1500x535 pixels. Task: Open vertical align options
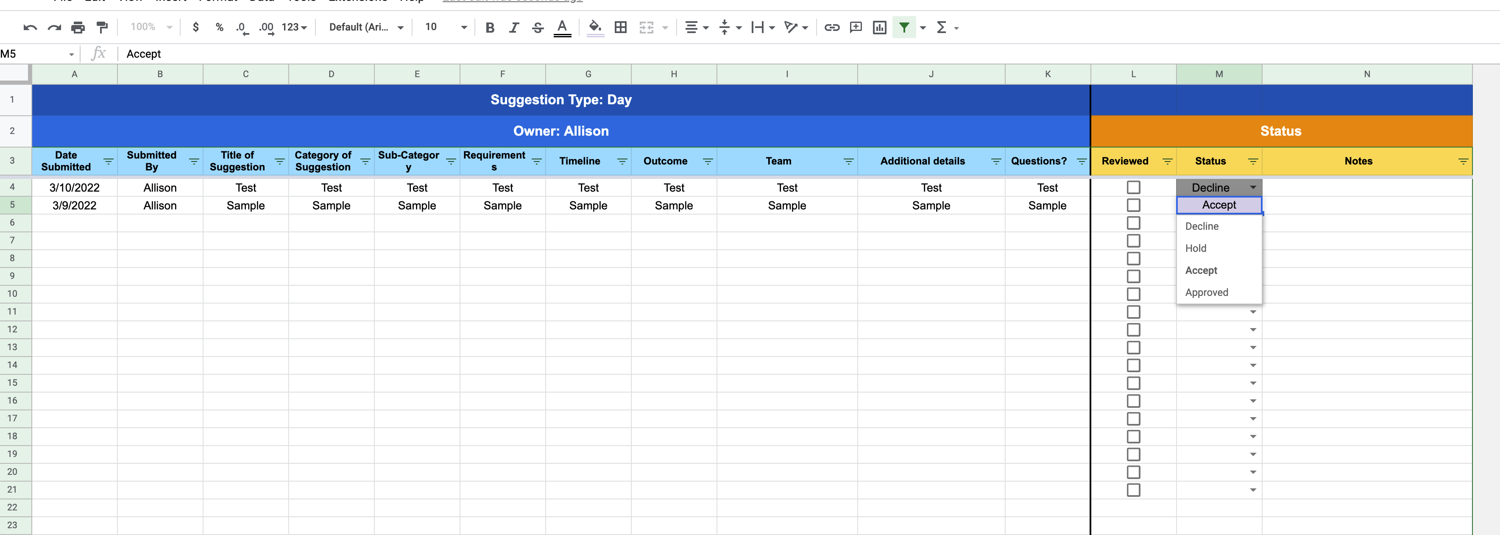pos(730,28)
